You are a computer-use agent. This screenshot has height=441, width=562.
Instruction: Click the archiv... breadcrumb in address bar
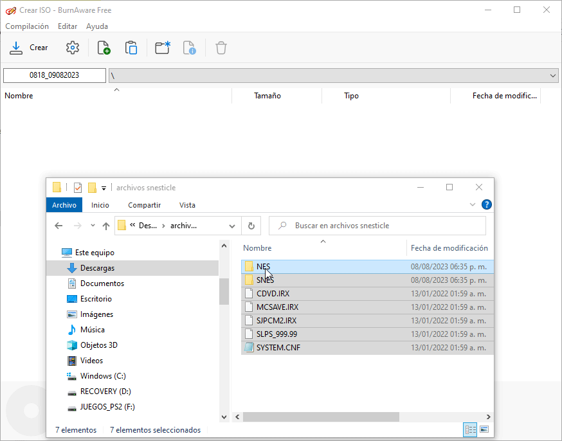tap(183, 226)
